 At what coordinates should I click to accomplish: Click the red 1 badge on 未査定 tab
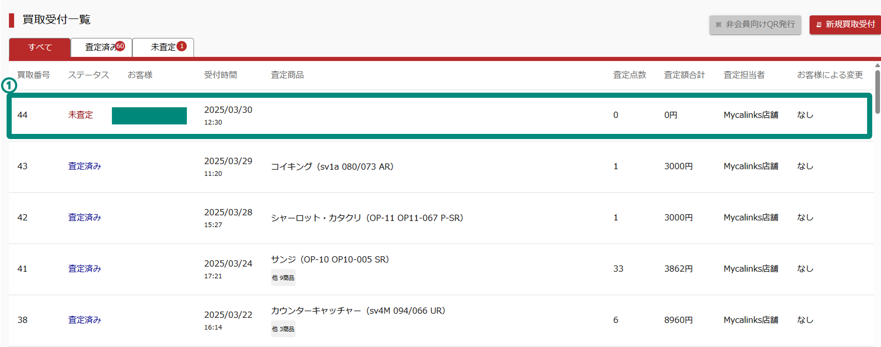coord(182,46)
